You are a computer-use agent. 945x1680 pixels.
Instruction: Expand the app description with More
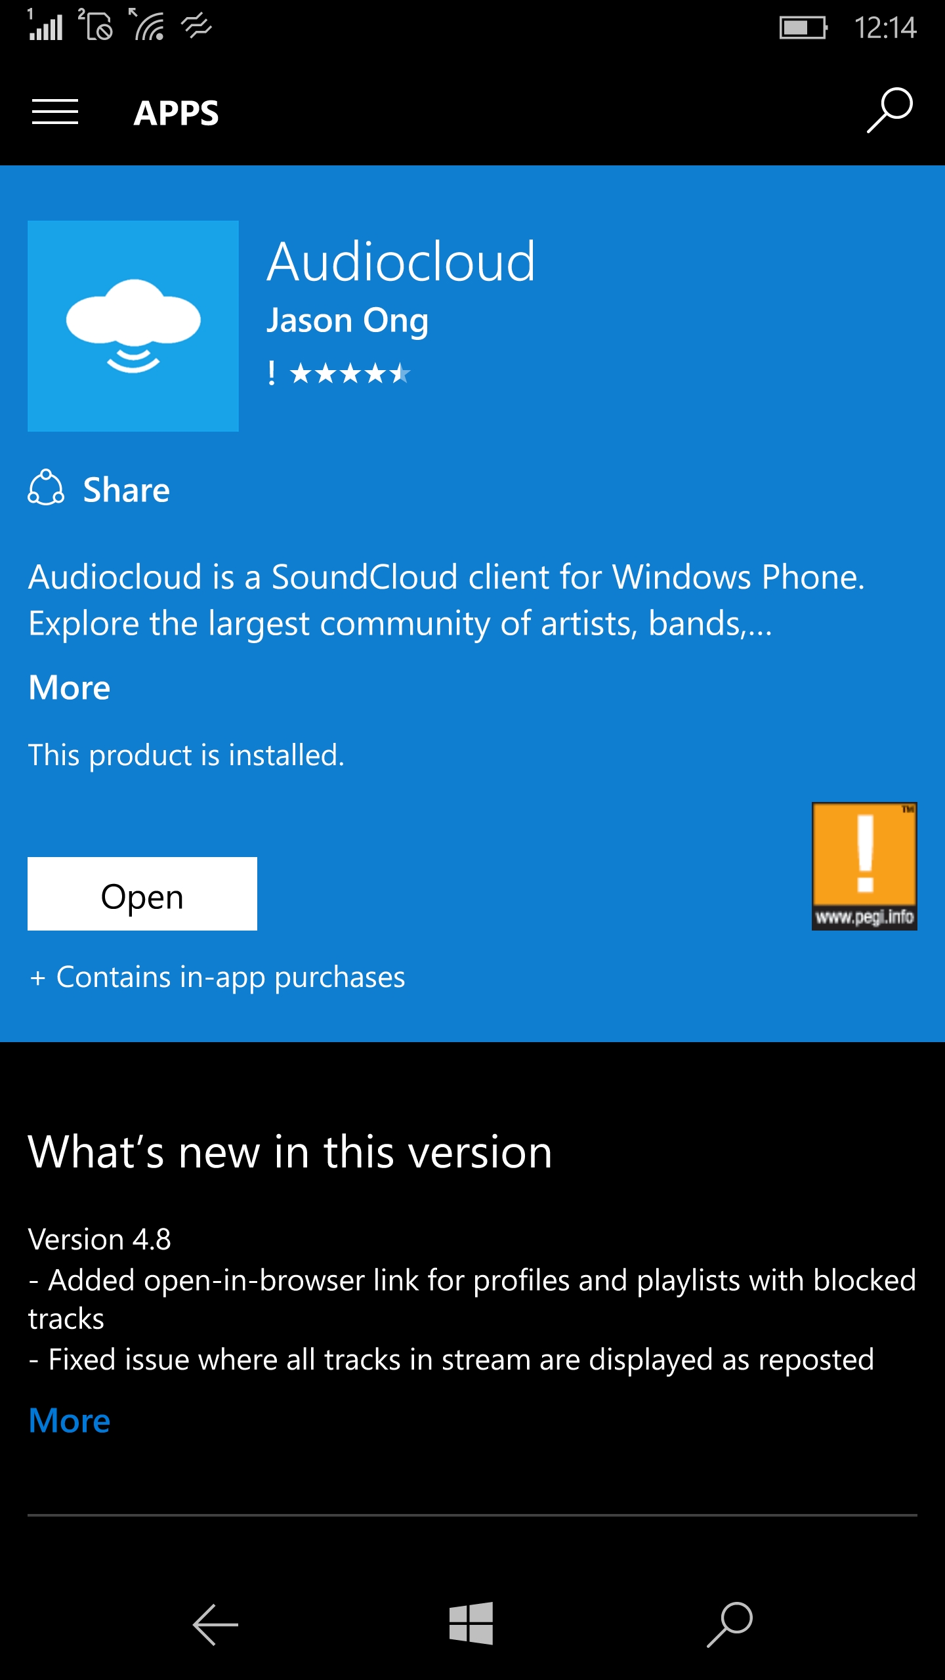70,688
